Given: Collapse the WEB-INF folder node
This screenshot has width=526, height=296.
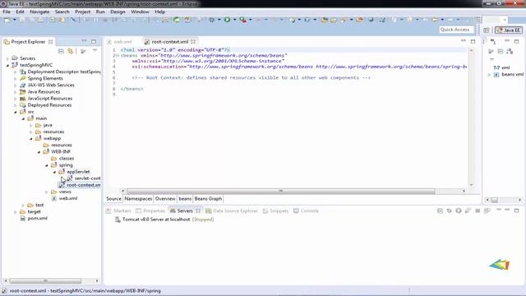Looking at the screenshot, I should [39, 151].
